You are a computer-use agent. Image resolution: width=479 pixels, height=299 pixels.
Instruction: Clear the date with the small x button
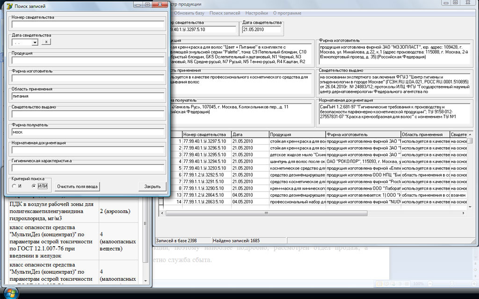tap(46, 42)
